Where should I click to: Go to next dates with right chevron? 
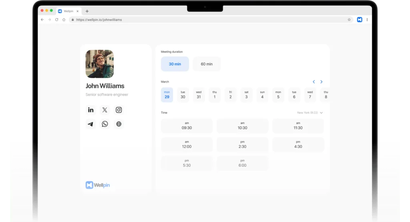point(321,82)
